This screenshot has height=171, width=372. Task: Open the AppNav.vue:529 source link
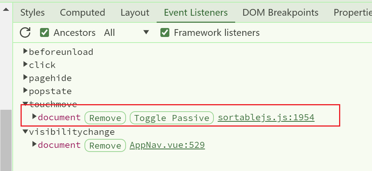[167, 145]
